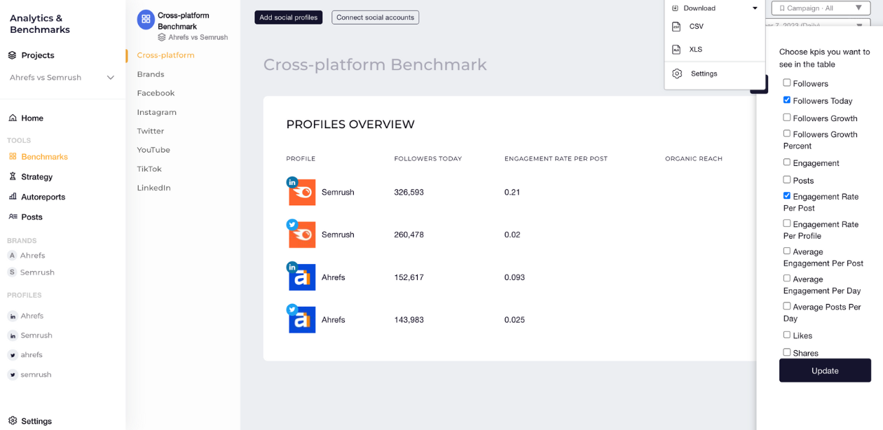Select Cross-platform in the benchmark menu
Viewport: 883px width, 430px height.
pos(166,55)
